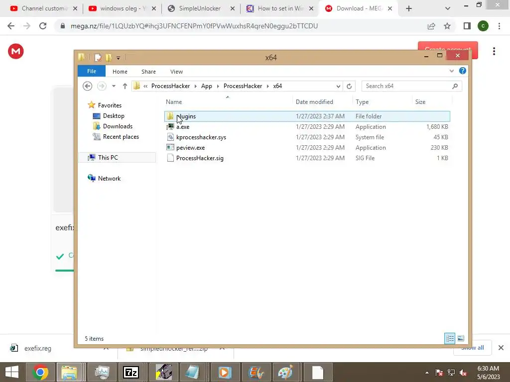Sort by Size column header

pos(420,102)
